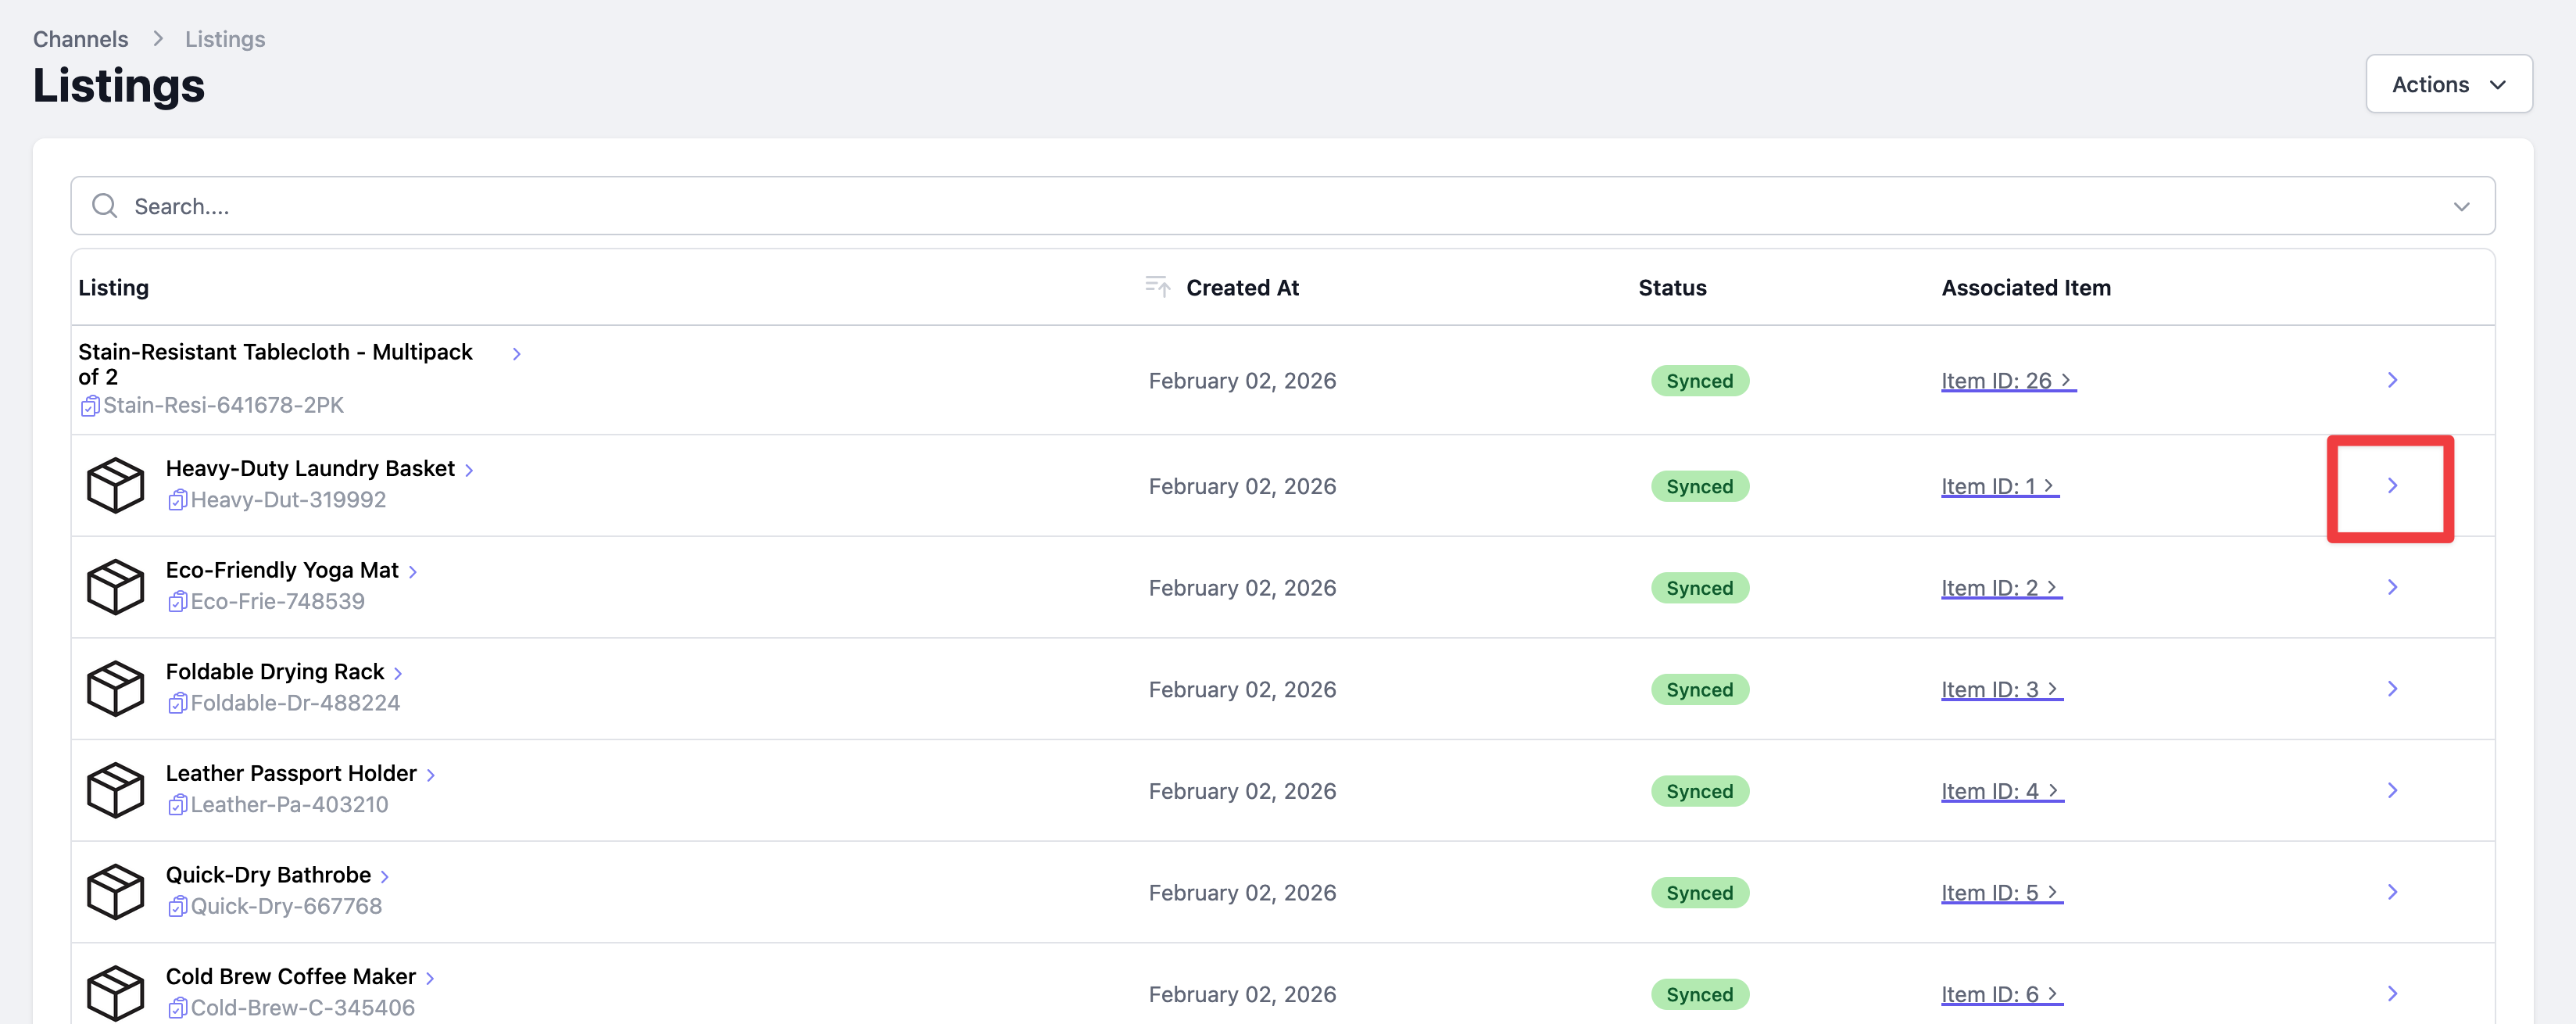This screenshot has width=2576, height=1024.
Task: Click the Listings breadcrumb item
Action: click(x=225, y=39)
